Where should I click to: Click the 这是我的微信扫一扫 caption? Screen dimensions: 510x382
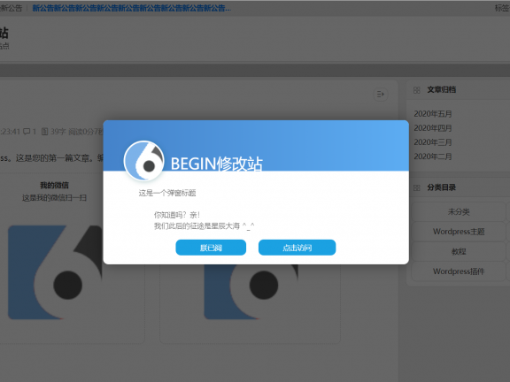point(54,198)
